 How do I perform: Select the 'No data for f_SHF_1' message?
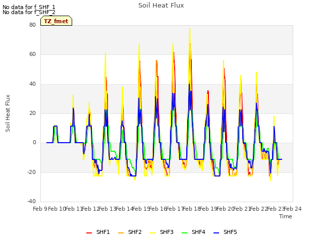pos(29,7)
